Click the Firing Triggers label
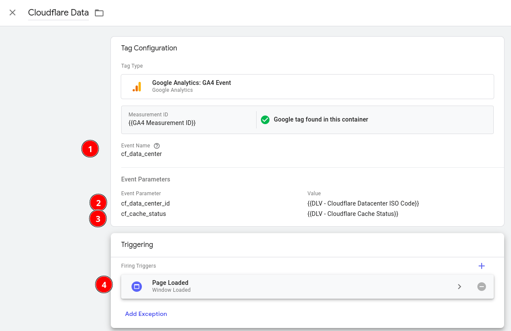The width and height of the screenshot is (511, 331). [x=138, y=266]
